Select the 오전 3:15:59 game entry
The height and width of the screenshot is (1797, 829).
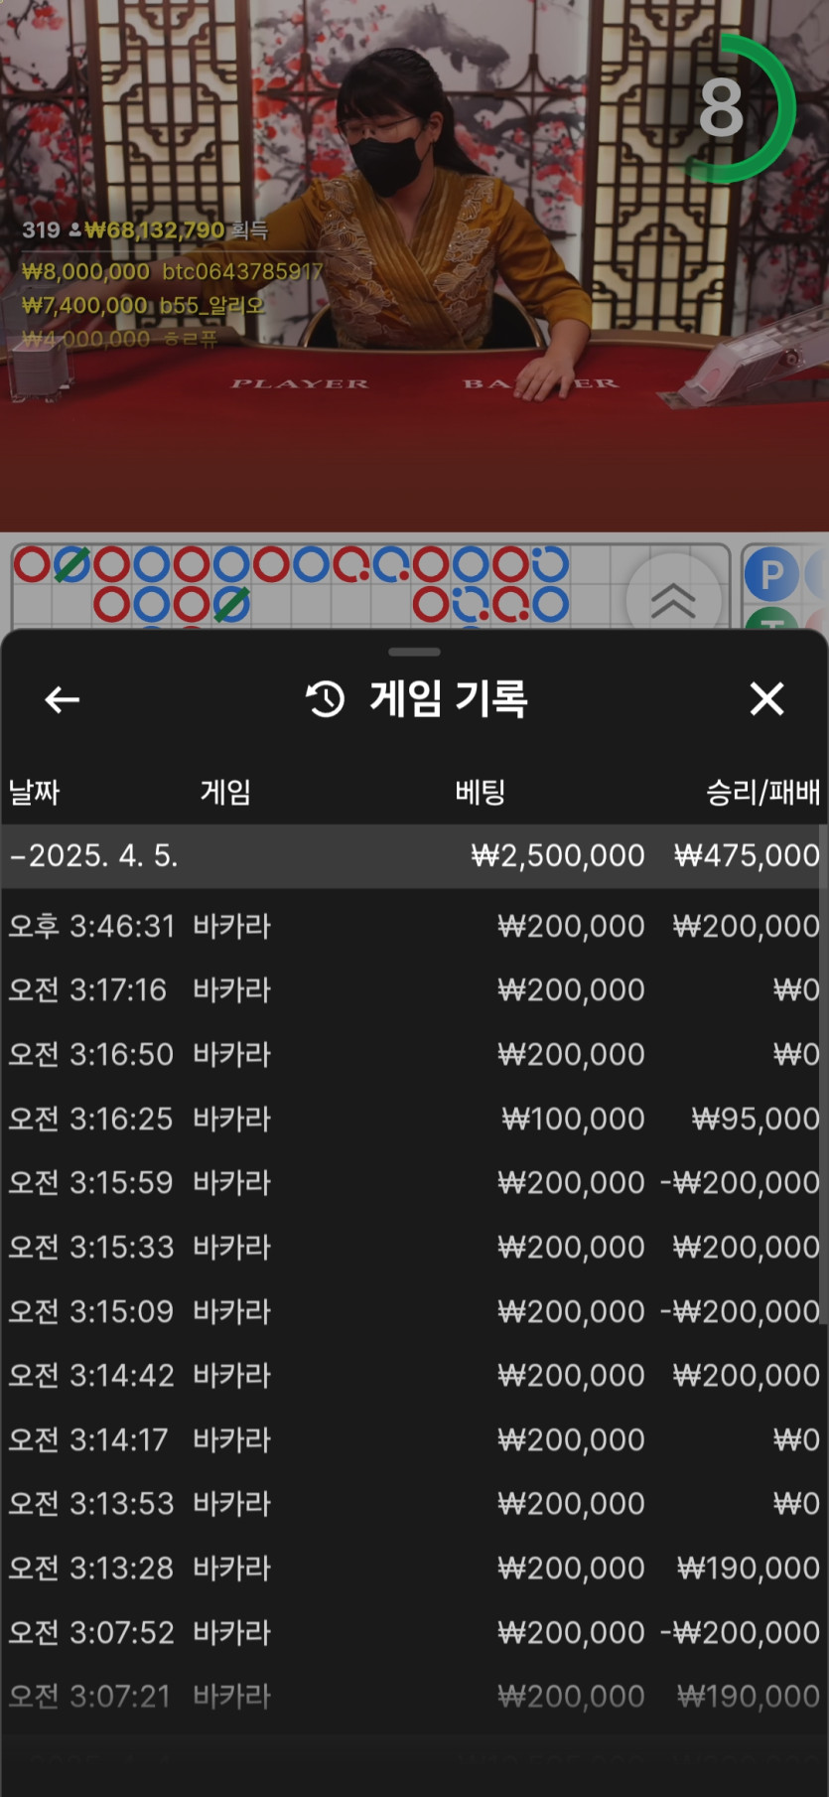point(414,1182)
